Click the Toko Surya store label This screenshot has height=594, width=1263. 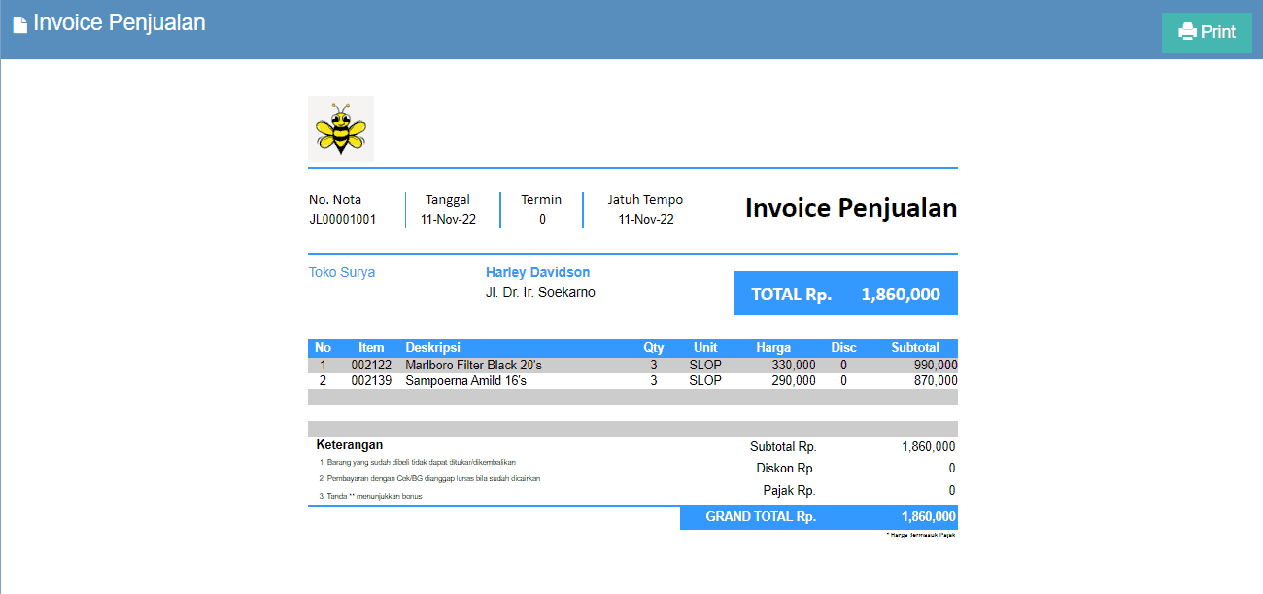coord(342,272)
